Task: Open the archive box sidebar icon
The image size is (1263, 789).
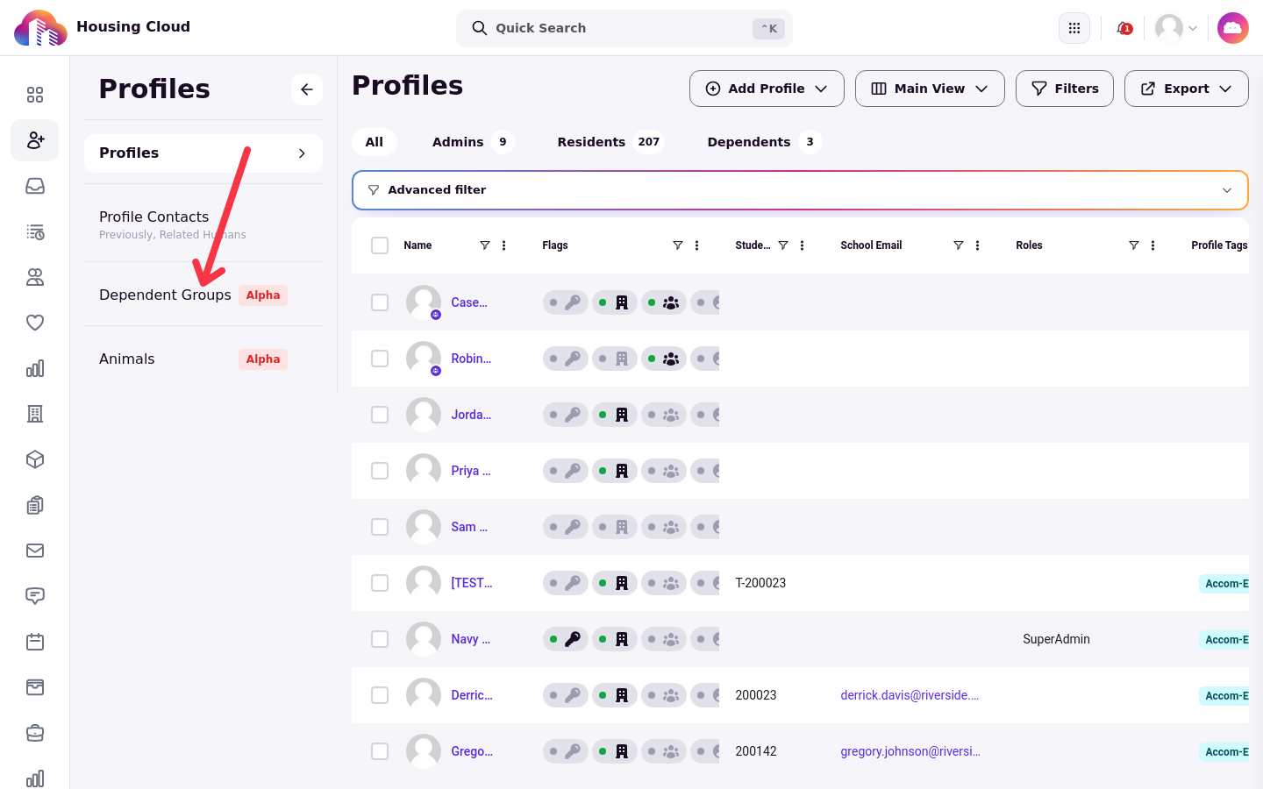Action: tap(35, 687)
